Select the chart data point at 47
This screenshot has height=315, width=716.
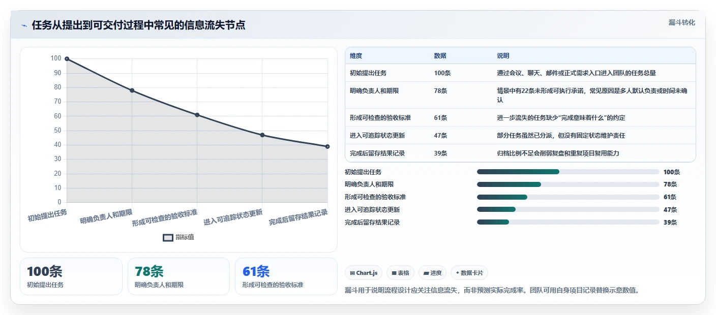tap(262, 135)
